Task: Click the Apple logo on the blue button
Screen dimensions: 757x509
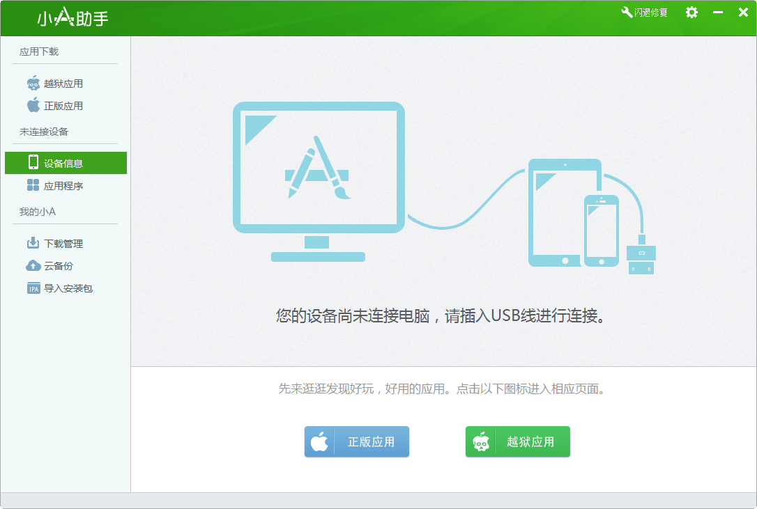Action: pyautogui.click(x=321, y=441)
